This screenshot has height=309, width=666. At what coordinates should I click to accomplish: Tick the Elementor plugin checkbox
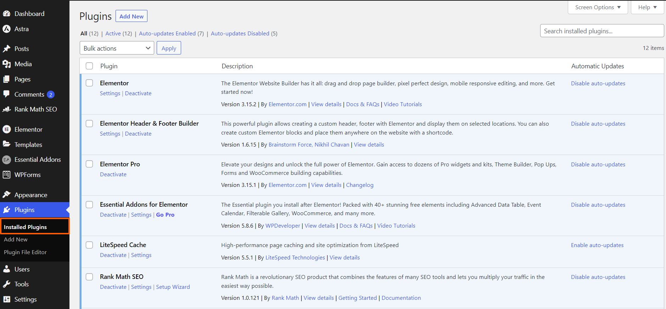(89, 83)
